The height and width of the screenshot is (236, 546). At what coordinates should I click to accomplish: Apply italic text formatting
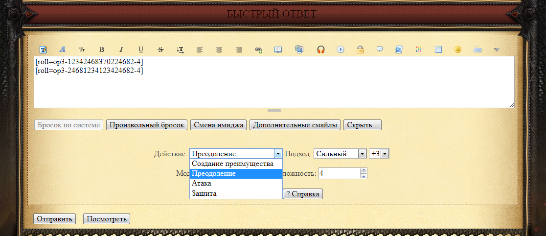click(121, 49)
